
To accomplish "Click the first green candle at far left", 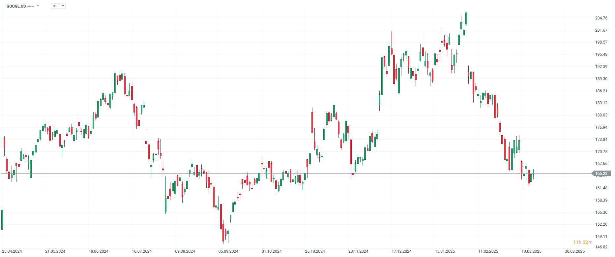I will (2, 219).
